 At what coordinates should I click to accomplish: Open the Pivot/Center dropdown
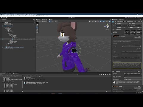(39, 21)
